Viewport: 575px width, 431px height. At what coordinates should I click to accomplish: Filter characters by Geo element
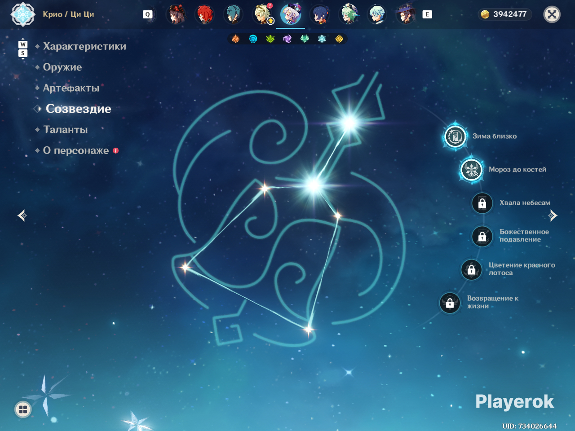coord(339,39)
